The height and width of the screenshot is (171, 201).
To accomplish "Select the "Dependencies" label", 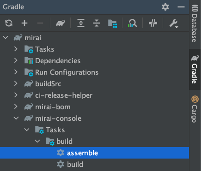I will [58, 61].
